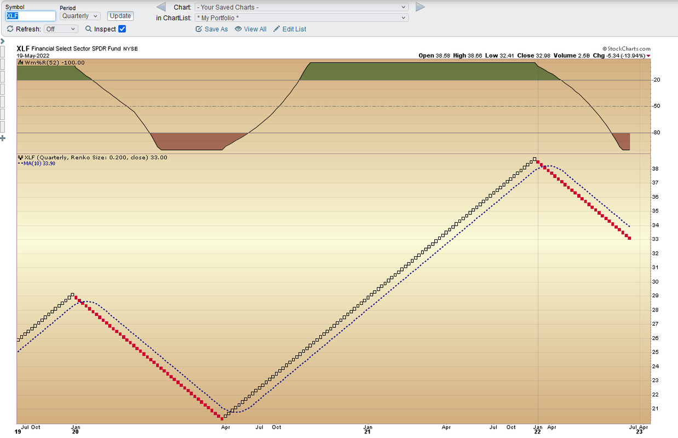Screen dimensions: 678x438
Task: Click the Edit List link
Action: pyautogui.click(x=290, y=29)
